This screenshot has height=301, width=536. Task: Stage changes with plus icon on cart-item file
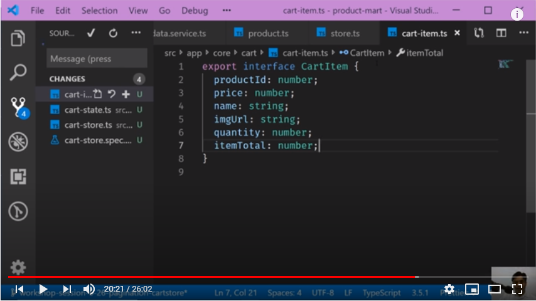pyautogui.click(x=126, y=95)
